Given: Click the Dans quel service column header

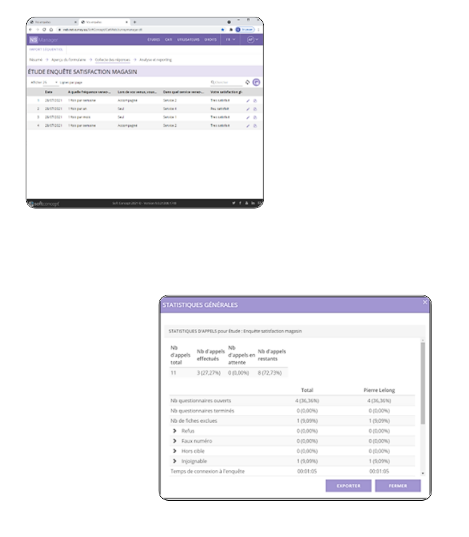Looking at the screenshot, I should [183, 92].
